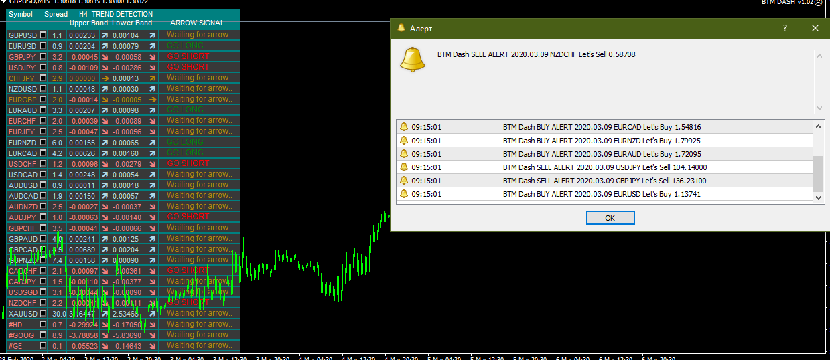The height and width of the screenshot is (360, 830).
Task: Click Spread column header
Action: tap(56, 14)
